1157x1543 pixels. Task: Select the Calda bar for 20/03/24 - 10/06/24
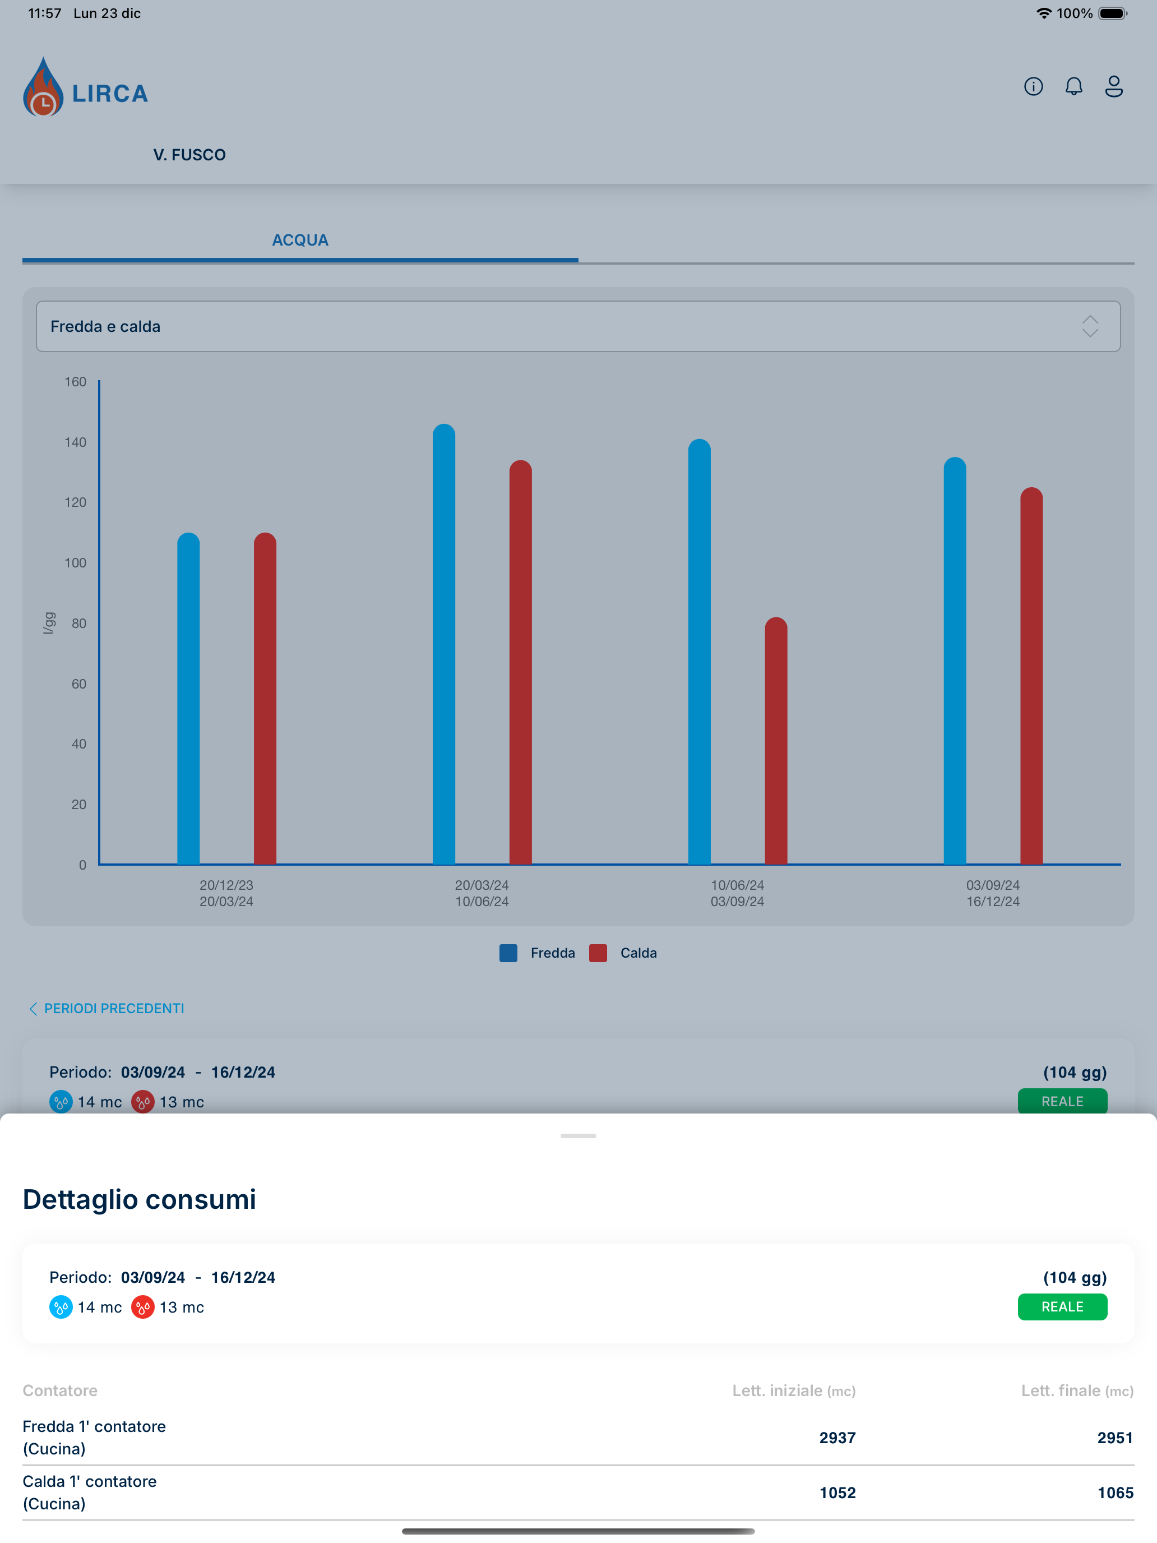(520, 662)
